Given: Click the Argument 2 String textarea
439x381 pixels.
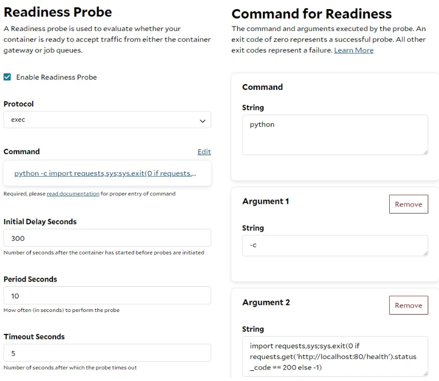Looking at the screenshot, I should [x=335, y=356].
